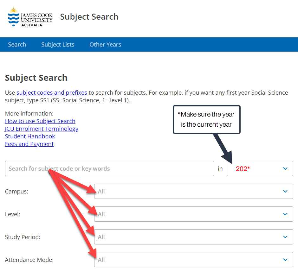Open the Fees and Payment link
The width and height of the screenshot is (298, 272).
click(29, 144)
